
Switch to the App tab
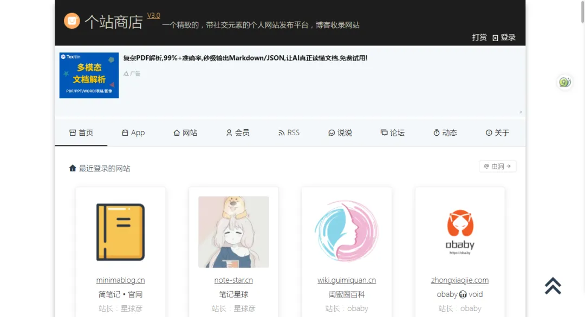click(x=133, y=133)
